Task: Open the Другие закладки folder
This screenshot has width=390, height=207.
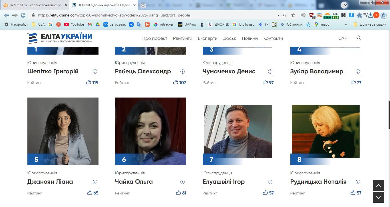Action: pos(370,24)
